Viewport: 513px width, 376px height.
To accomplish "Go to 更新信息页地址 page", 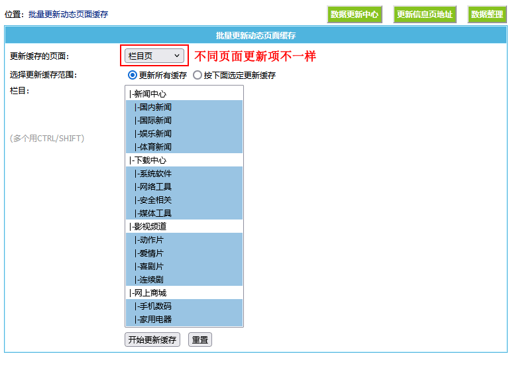I will click(424, 15).
